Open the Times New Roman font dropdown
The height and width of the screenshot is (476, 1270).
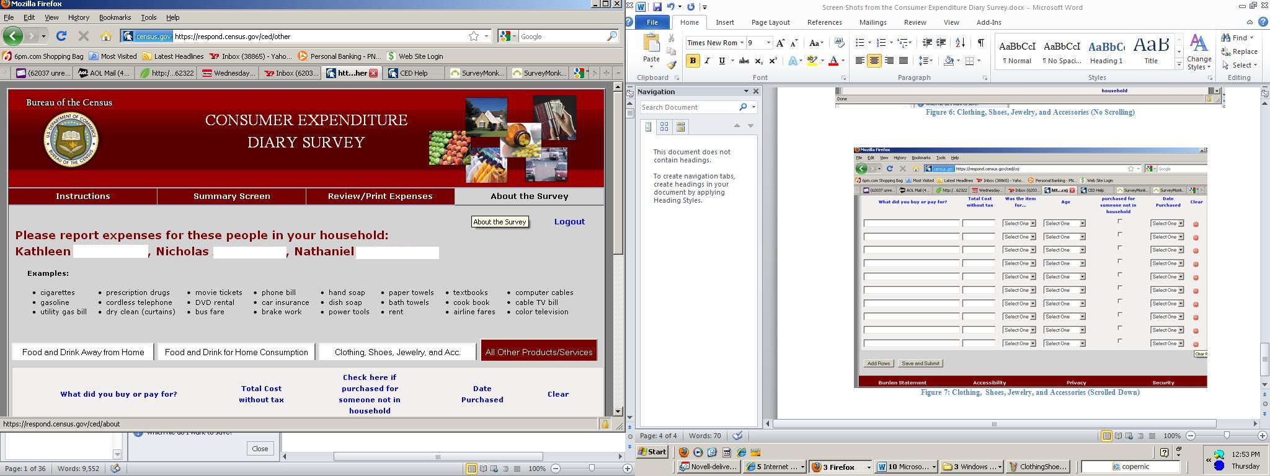click(x=742, y=43)
